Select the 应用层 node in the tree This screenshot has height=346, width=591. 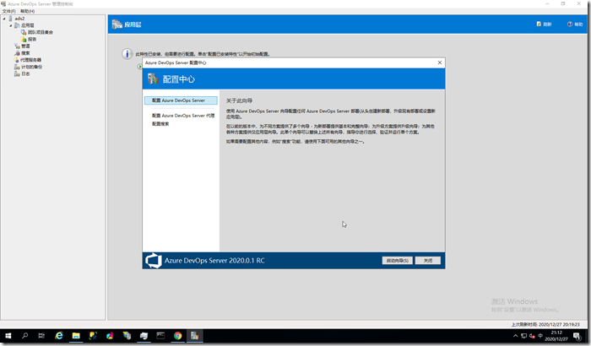click(28, 25)
